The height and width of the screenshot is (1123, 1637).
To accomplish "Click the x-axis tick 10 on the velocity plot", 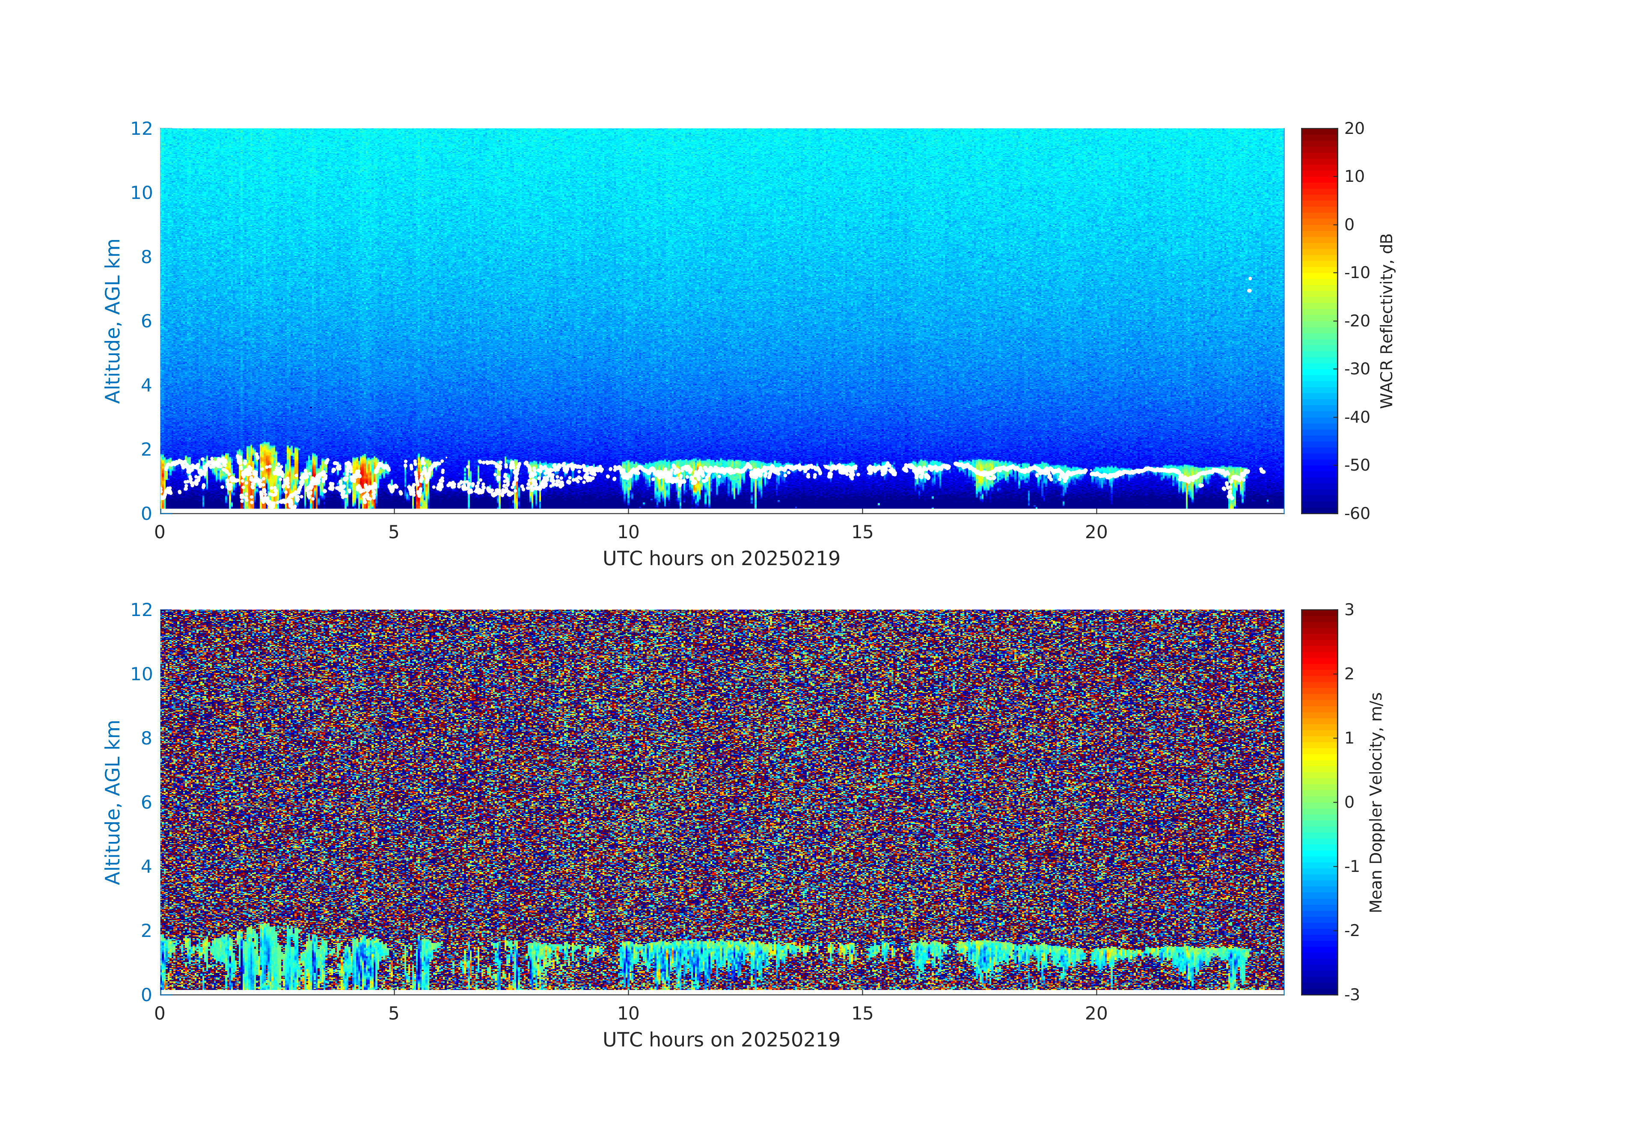I will [x=627, y=1014].
